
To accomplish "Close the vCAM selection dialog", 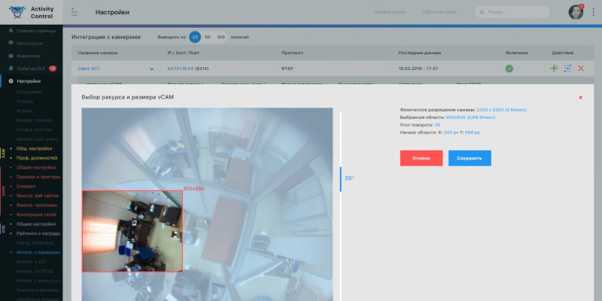I will point(580,98).
